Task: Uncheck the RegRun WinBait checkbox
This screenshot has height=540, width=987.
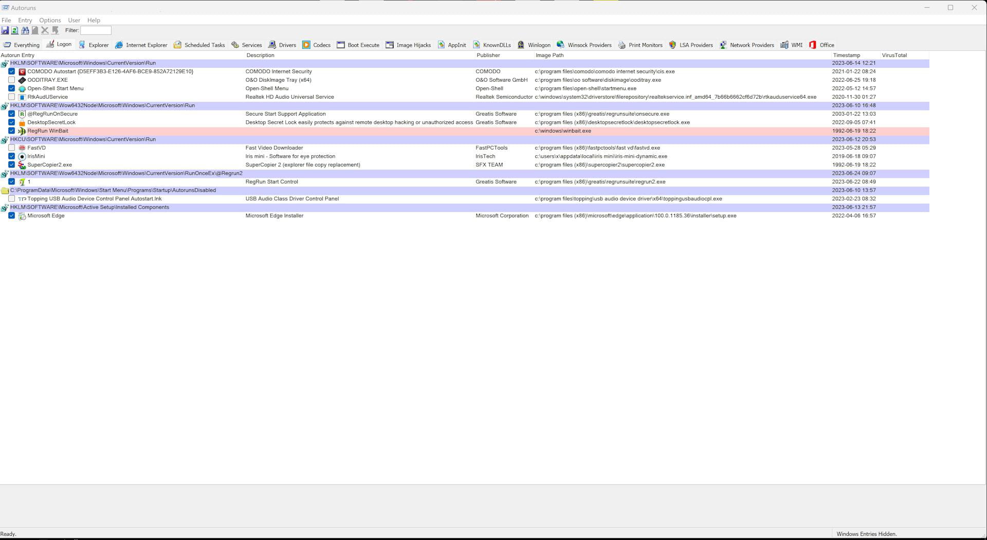Action: point(11,131)
